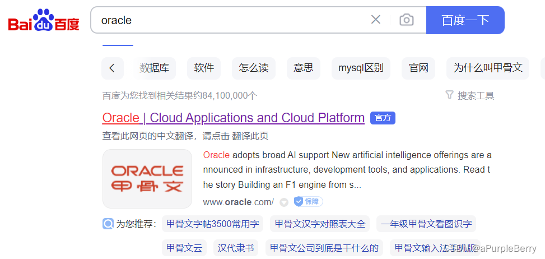Open recommendation 汉代隶书
Image resolution: width=545 pixels, height=259 pixels.
tap(236, 248)
